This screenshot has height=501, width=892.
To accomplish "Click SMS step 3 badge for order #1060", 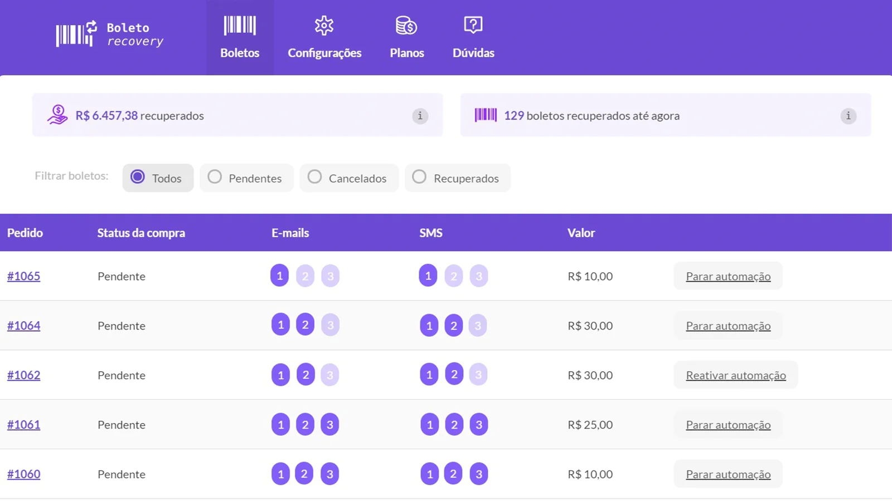I will point(478,474).
